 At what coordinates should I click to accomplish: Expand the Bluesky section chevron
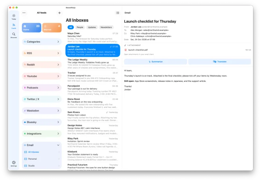click(58, 122)
